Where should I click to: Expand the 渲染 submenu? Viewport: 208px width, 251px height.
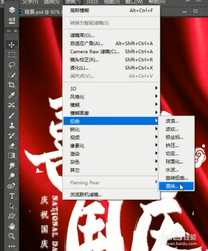111,154
